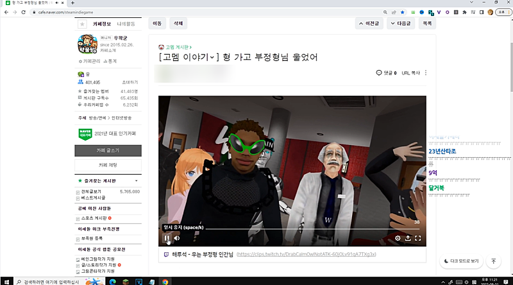Open 베스트게시글 board
The width and height of the screenshot is (513, 285).
(x=93, y=198)
